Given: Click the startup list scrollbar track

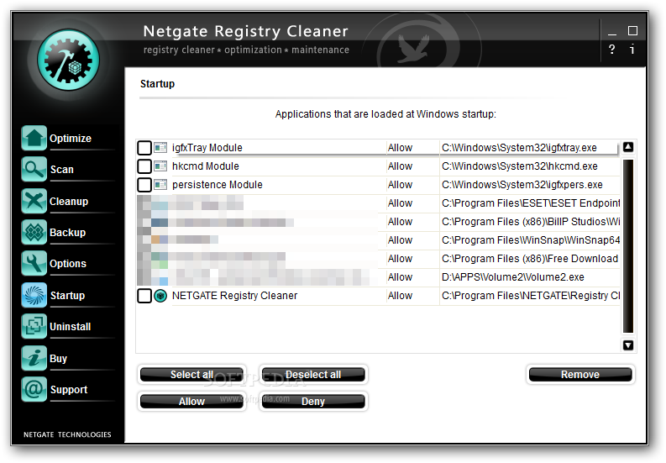Looking at the screenshot, I should tap(628, 246).
